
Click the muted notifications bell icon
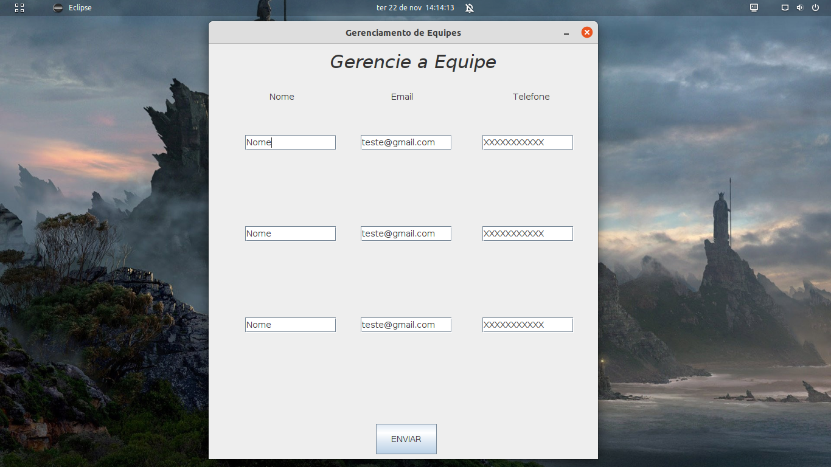(x=468, y=8)
